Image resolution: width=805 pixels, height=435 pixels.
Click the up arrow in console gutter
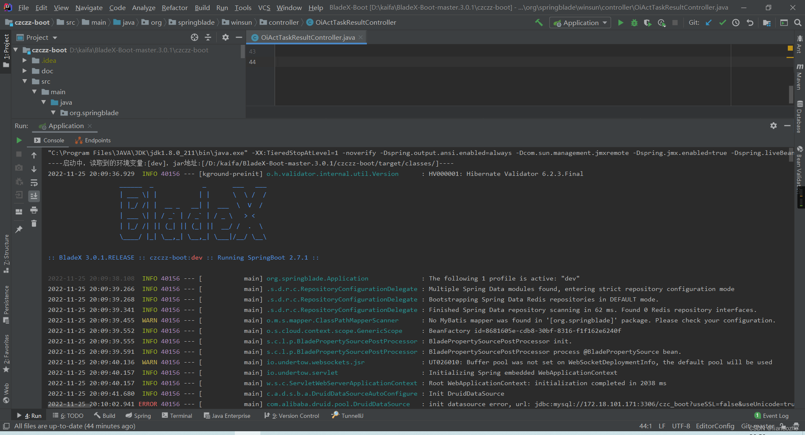[x=34, y=155]
